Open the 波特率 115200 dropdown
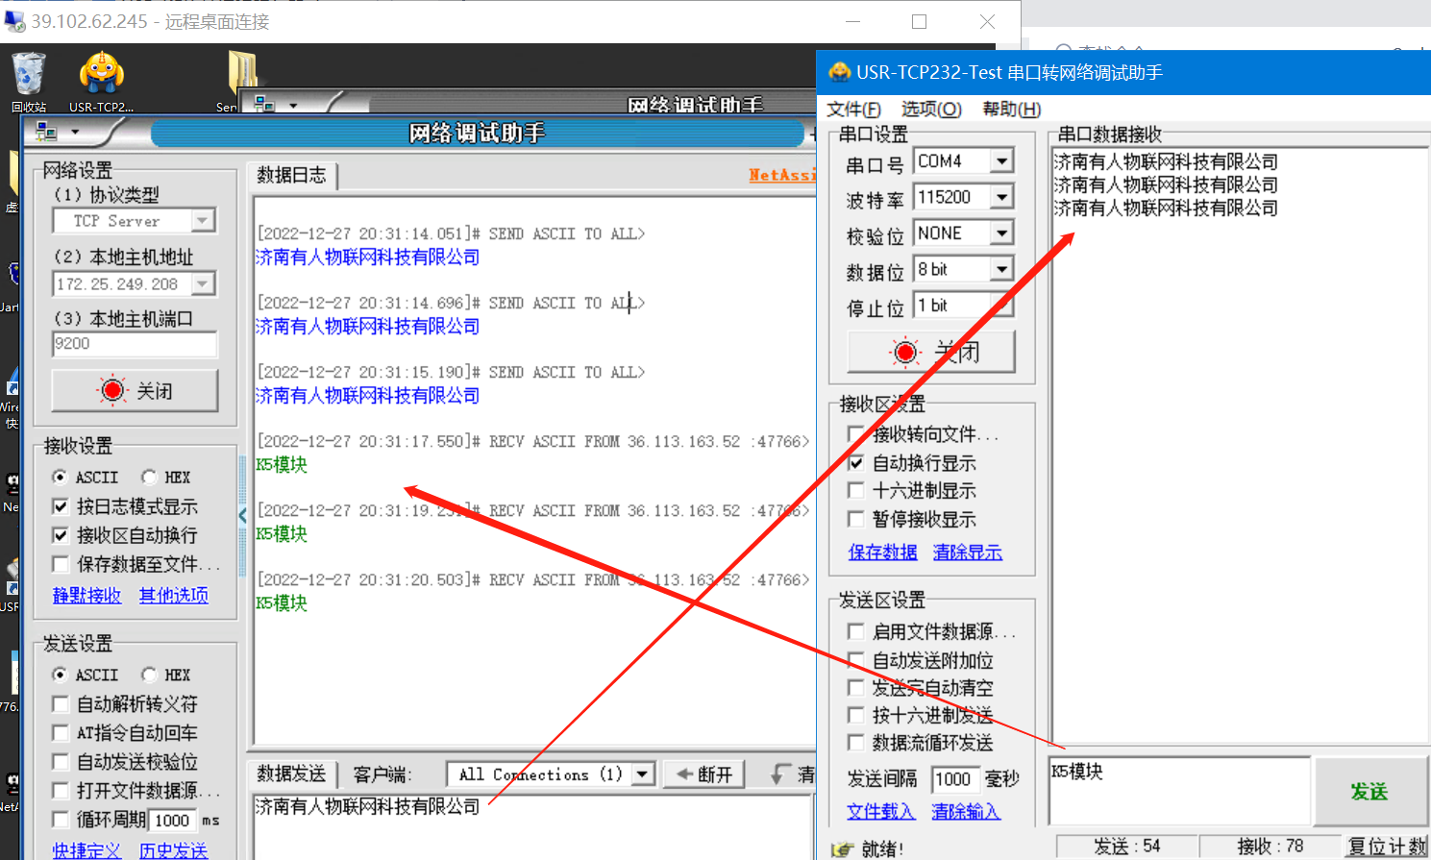Image resolution: width=1431 pixels, height=860 pixels. 1001,197
